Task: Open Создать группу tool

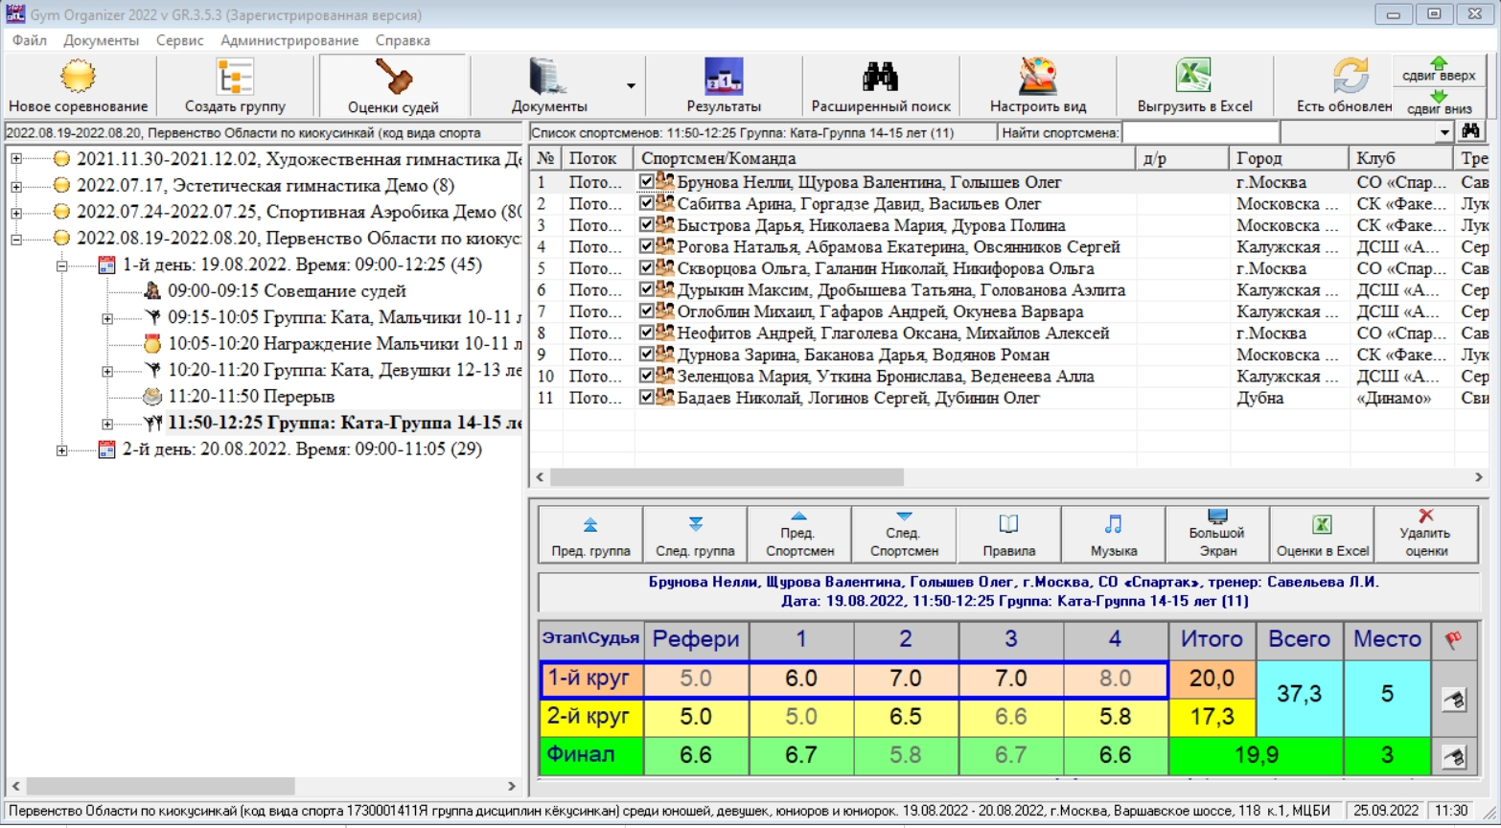Action: pyautogui.click(x=235, y=77)
